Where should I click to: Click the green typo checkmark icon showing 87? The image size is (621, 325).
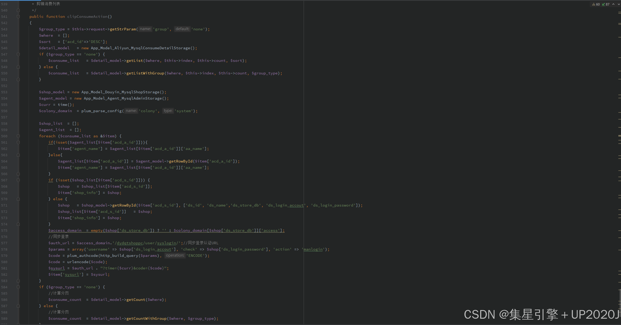[x=603, y=4]
